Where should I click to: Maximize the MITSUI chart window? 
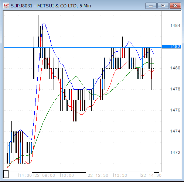[163, 6]
